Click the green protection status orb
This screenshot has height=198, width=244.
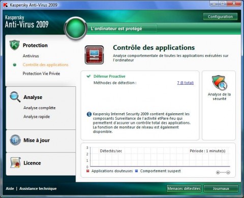(75, 28)
